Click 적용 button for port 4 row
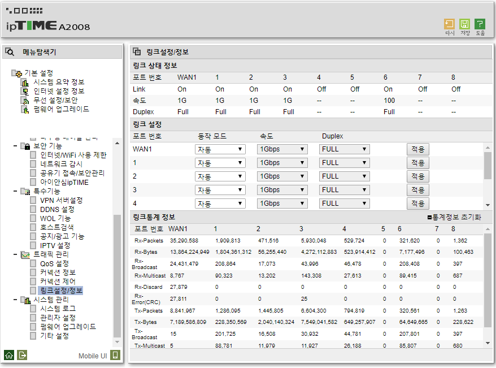This screenshot has height=368, width=496. [418, 204]
